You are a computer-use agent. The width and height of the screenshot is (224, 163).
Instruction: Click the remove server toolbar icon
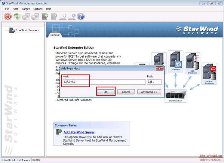pos(54,17)
